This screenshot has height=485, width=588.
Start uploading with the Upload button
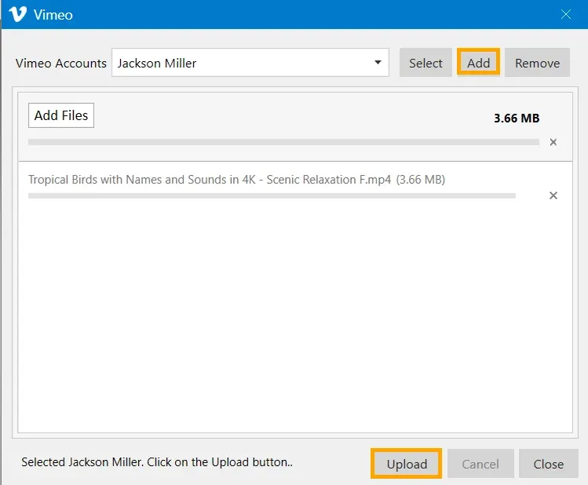407,464
